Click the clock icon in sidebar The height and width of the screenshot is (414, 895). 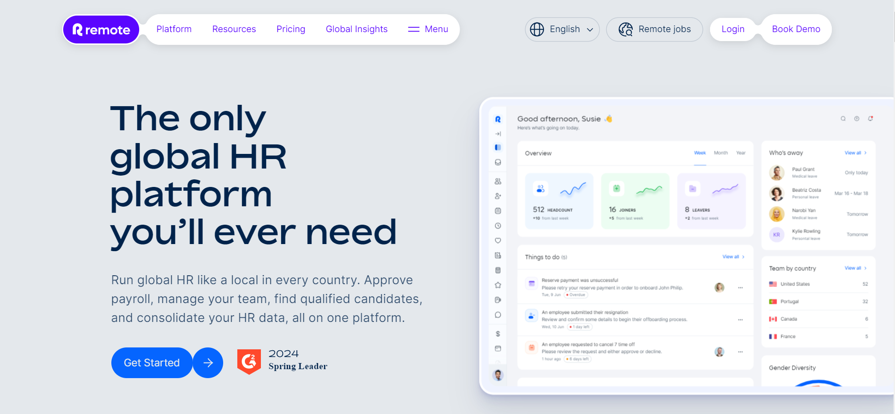pyautogui.click(x=498, y=226)
